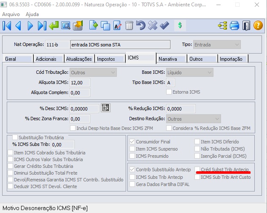Click the description field 'entrada ICMS soma STA'

point(120,45)
